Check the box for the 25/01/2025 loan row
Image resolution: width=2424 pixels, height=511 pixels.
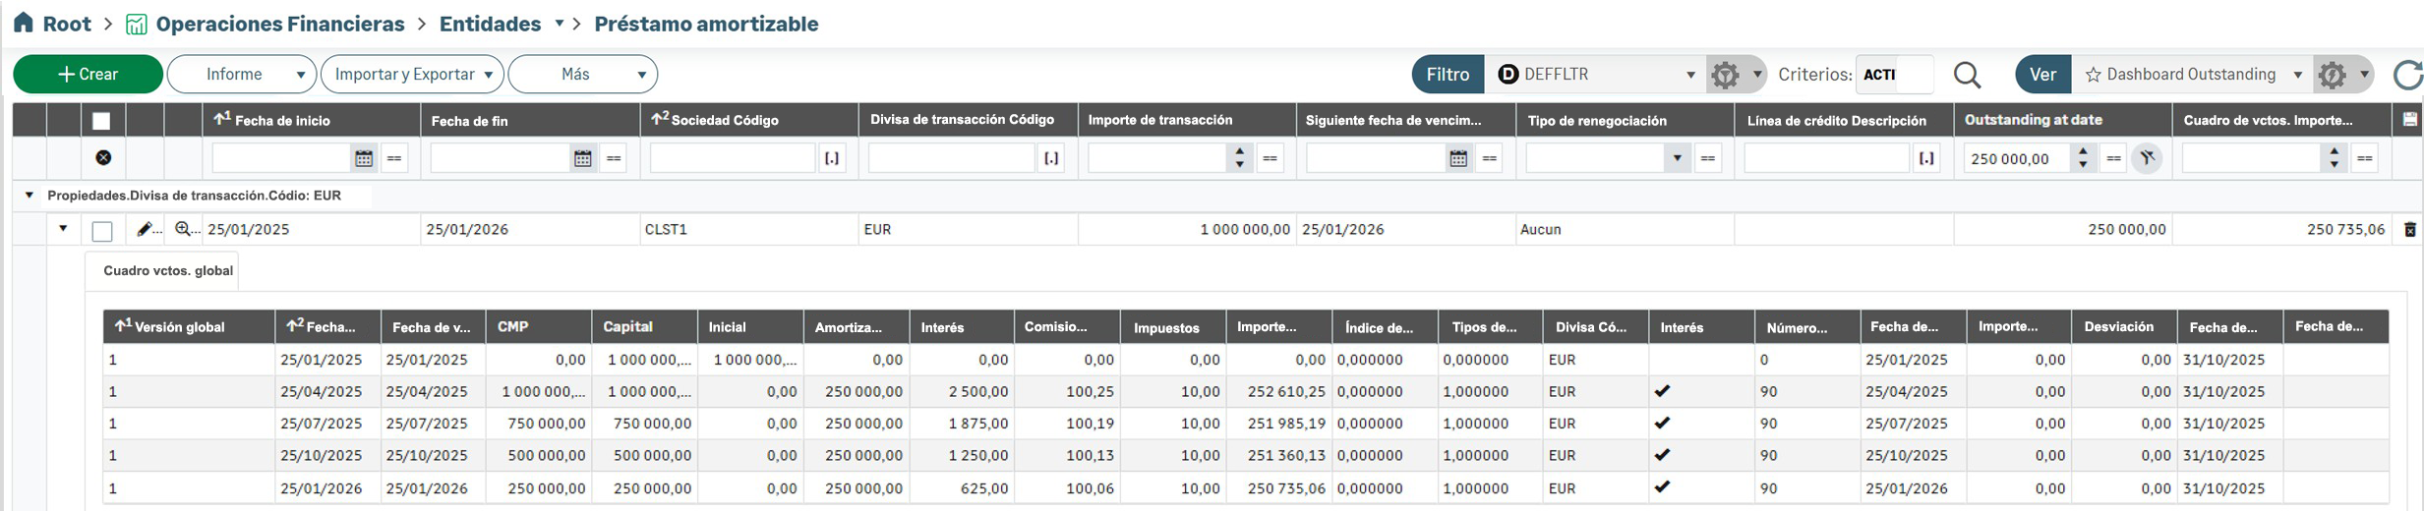click(102, 231)
